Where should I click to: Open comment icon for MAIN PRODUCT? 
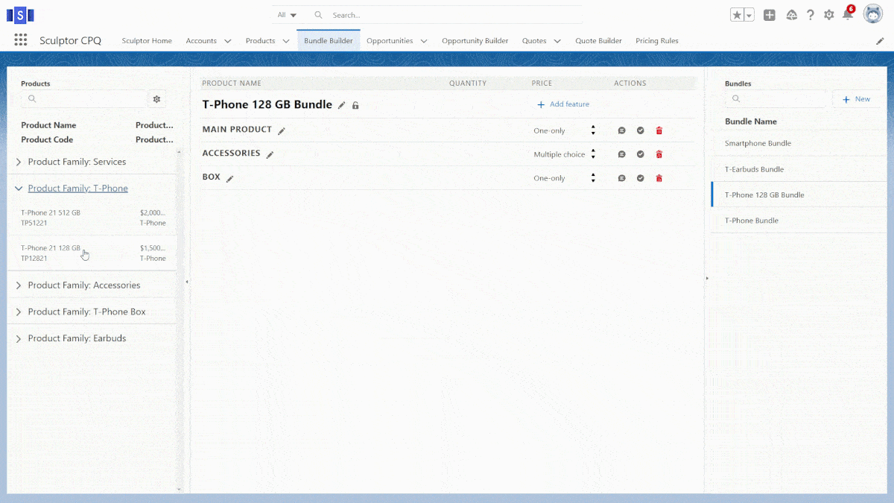coord(621,130)
